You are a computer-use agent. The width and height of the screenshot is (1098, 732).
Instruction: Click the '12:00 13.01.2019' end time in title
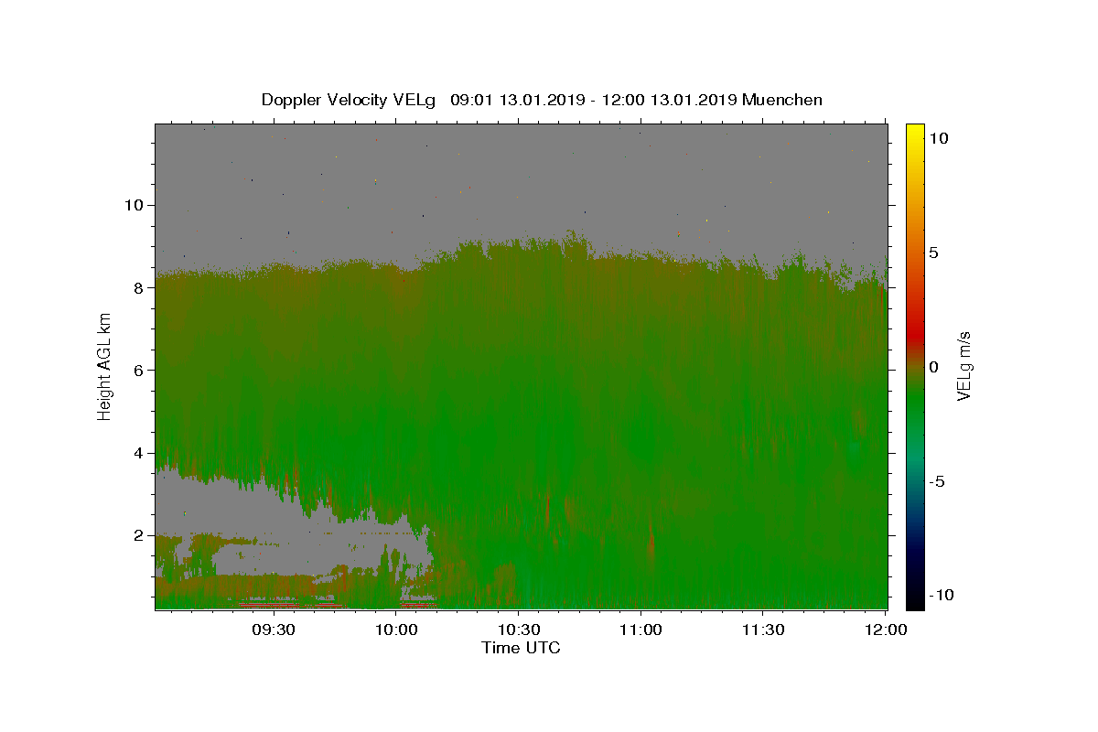point(669,100)
